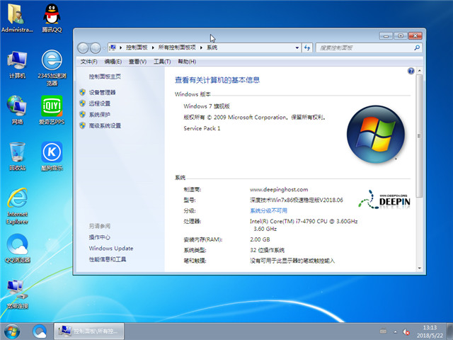
Task: Open the 网络 desktop icon
Action: (17, 110)
